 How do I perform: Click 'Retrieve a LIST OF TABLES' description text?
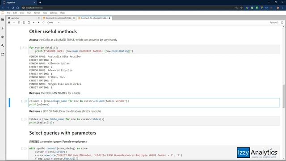click(x=65, y=111)
